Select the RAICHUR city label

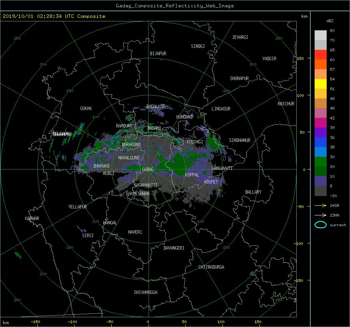tap(286, 104)
